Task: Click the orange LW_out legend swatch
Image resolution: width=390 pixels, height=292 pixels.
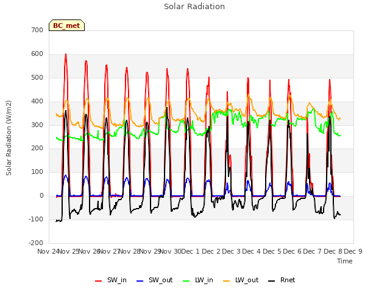Action: 227,281
